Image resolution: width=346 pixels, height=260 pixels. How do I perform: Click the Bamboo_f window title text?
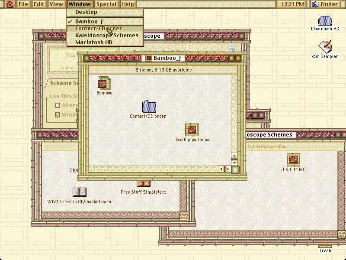[x=167, y=58]
